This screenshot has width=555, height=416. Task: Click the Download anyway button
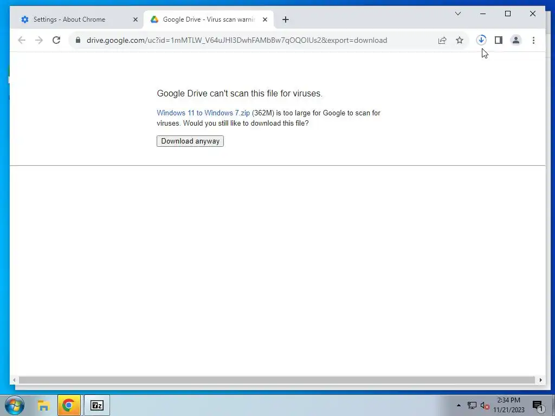point(190,141)
